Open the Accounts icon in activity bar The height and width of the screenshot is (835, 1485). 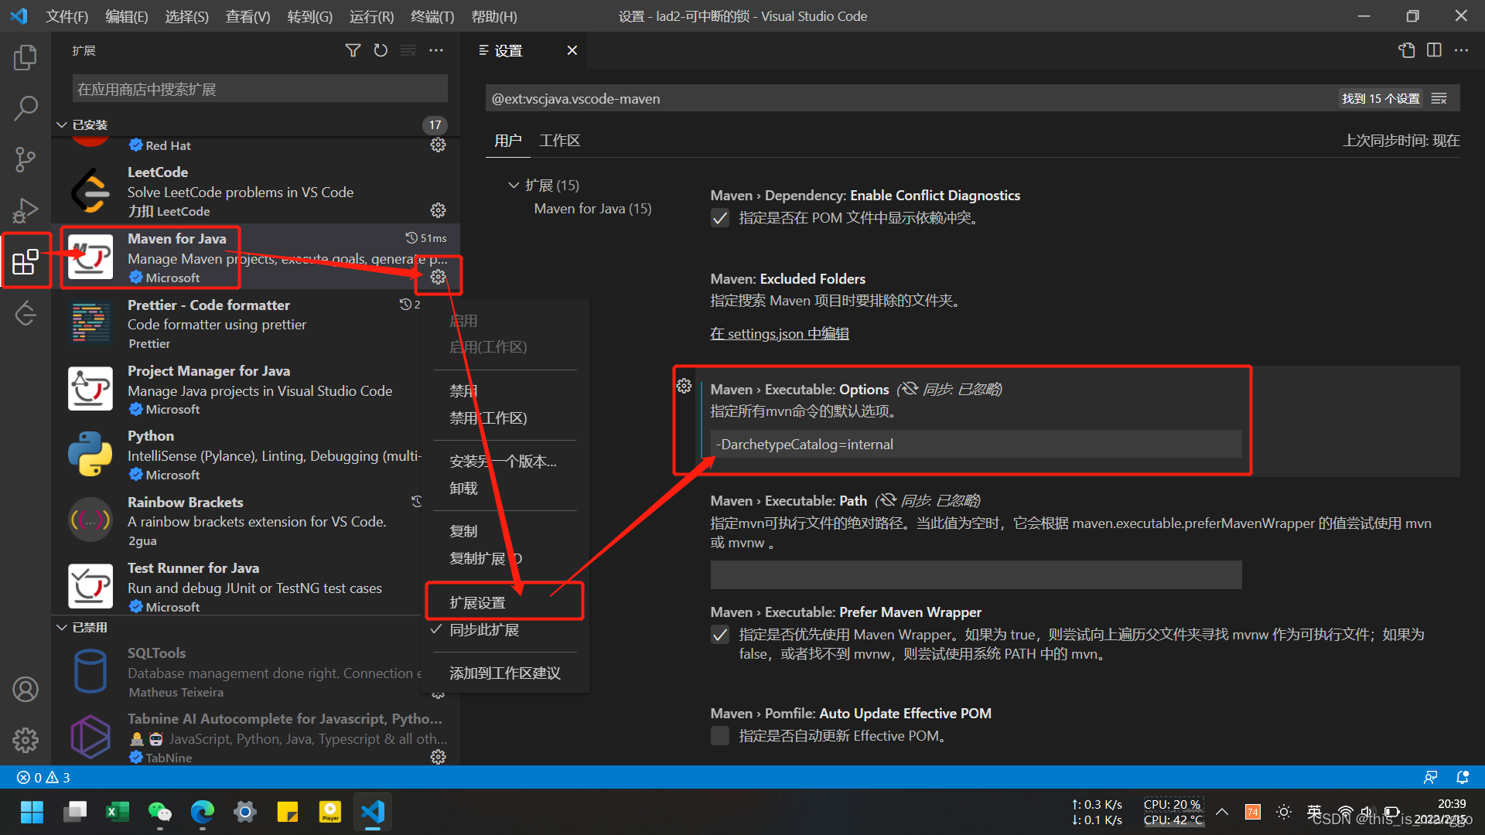point(26,689)
